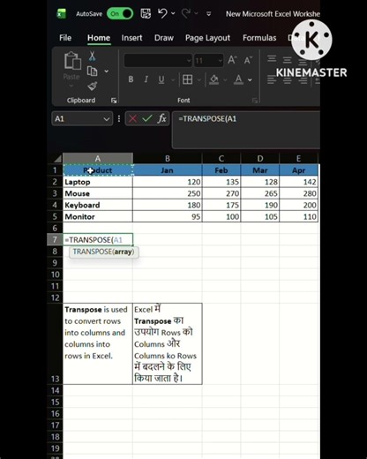
Task: Click cell with value 270
Action: [x=221, y=193]
